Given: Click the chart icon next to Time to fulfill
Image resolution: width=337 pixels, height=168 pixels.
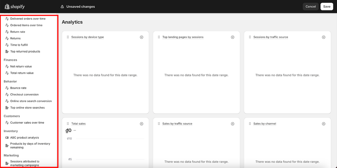Looking at the screenshot, I should (x=7, y=45).
